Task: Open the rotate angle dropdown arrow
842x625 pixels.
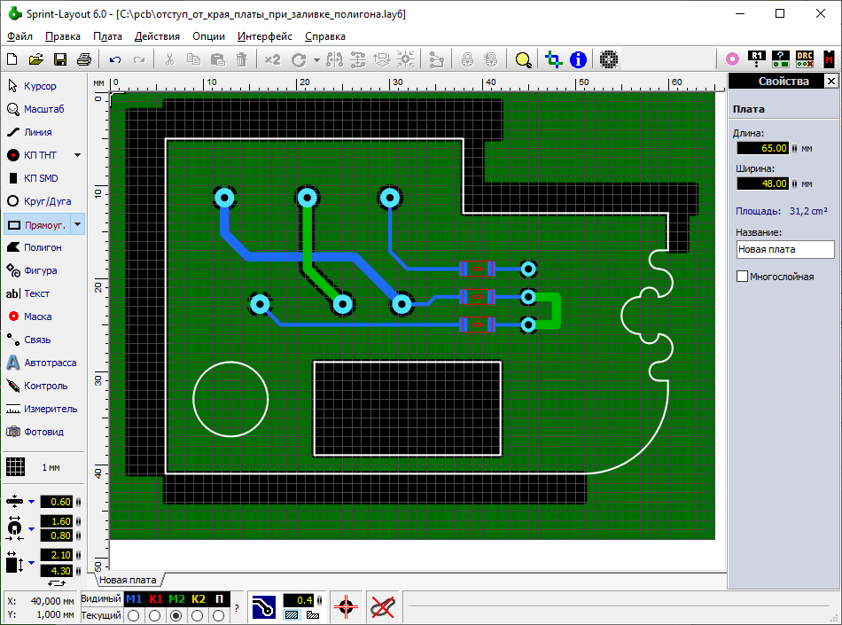Action: pos(318,59)
